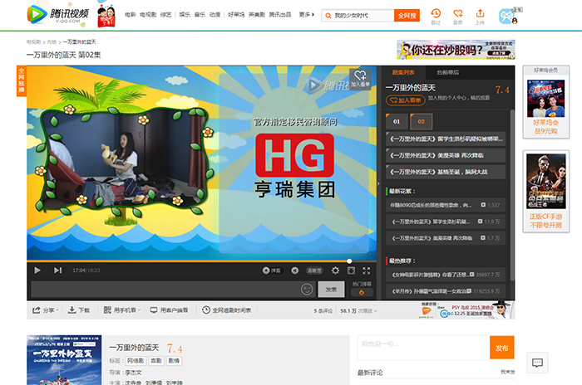Open the 清晰度 quality selector
The height and width of the screenshot is (385, 582).
click(314, 270)
